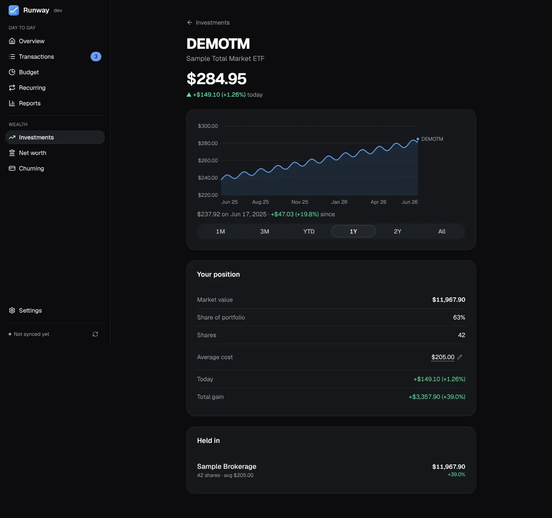Viewport: 552px width, 518px height.
Task: Click the 42 shares · avg $205.00 text
Action: point(225,475)
